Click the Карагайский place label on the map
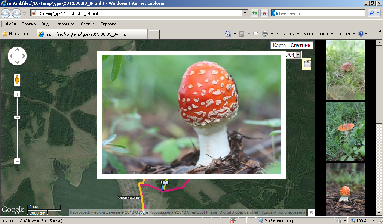Viewport: 383px width, 224px height. 129,197
